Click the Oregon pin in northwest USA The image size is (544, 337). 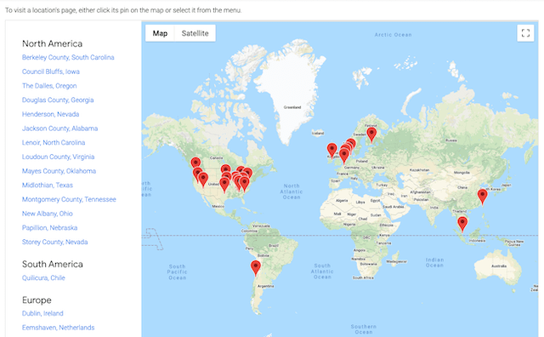195,163
